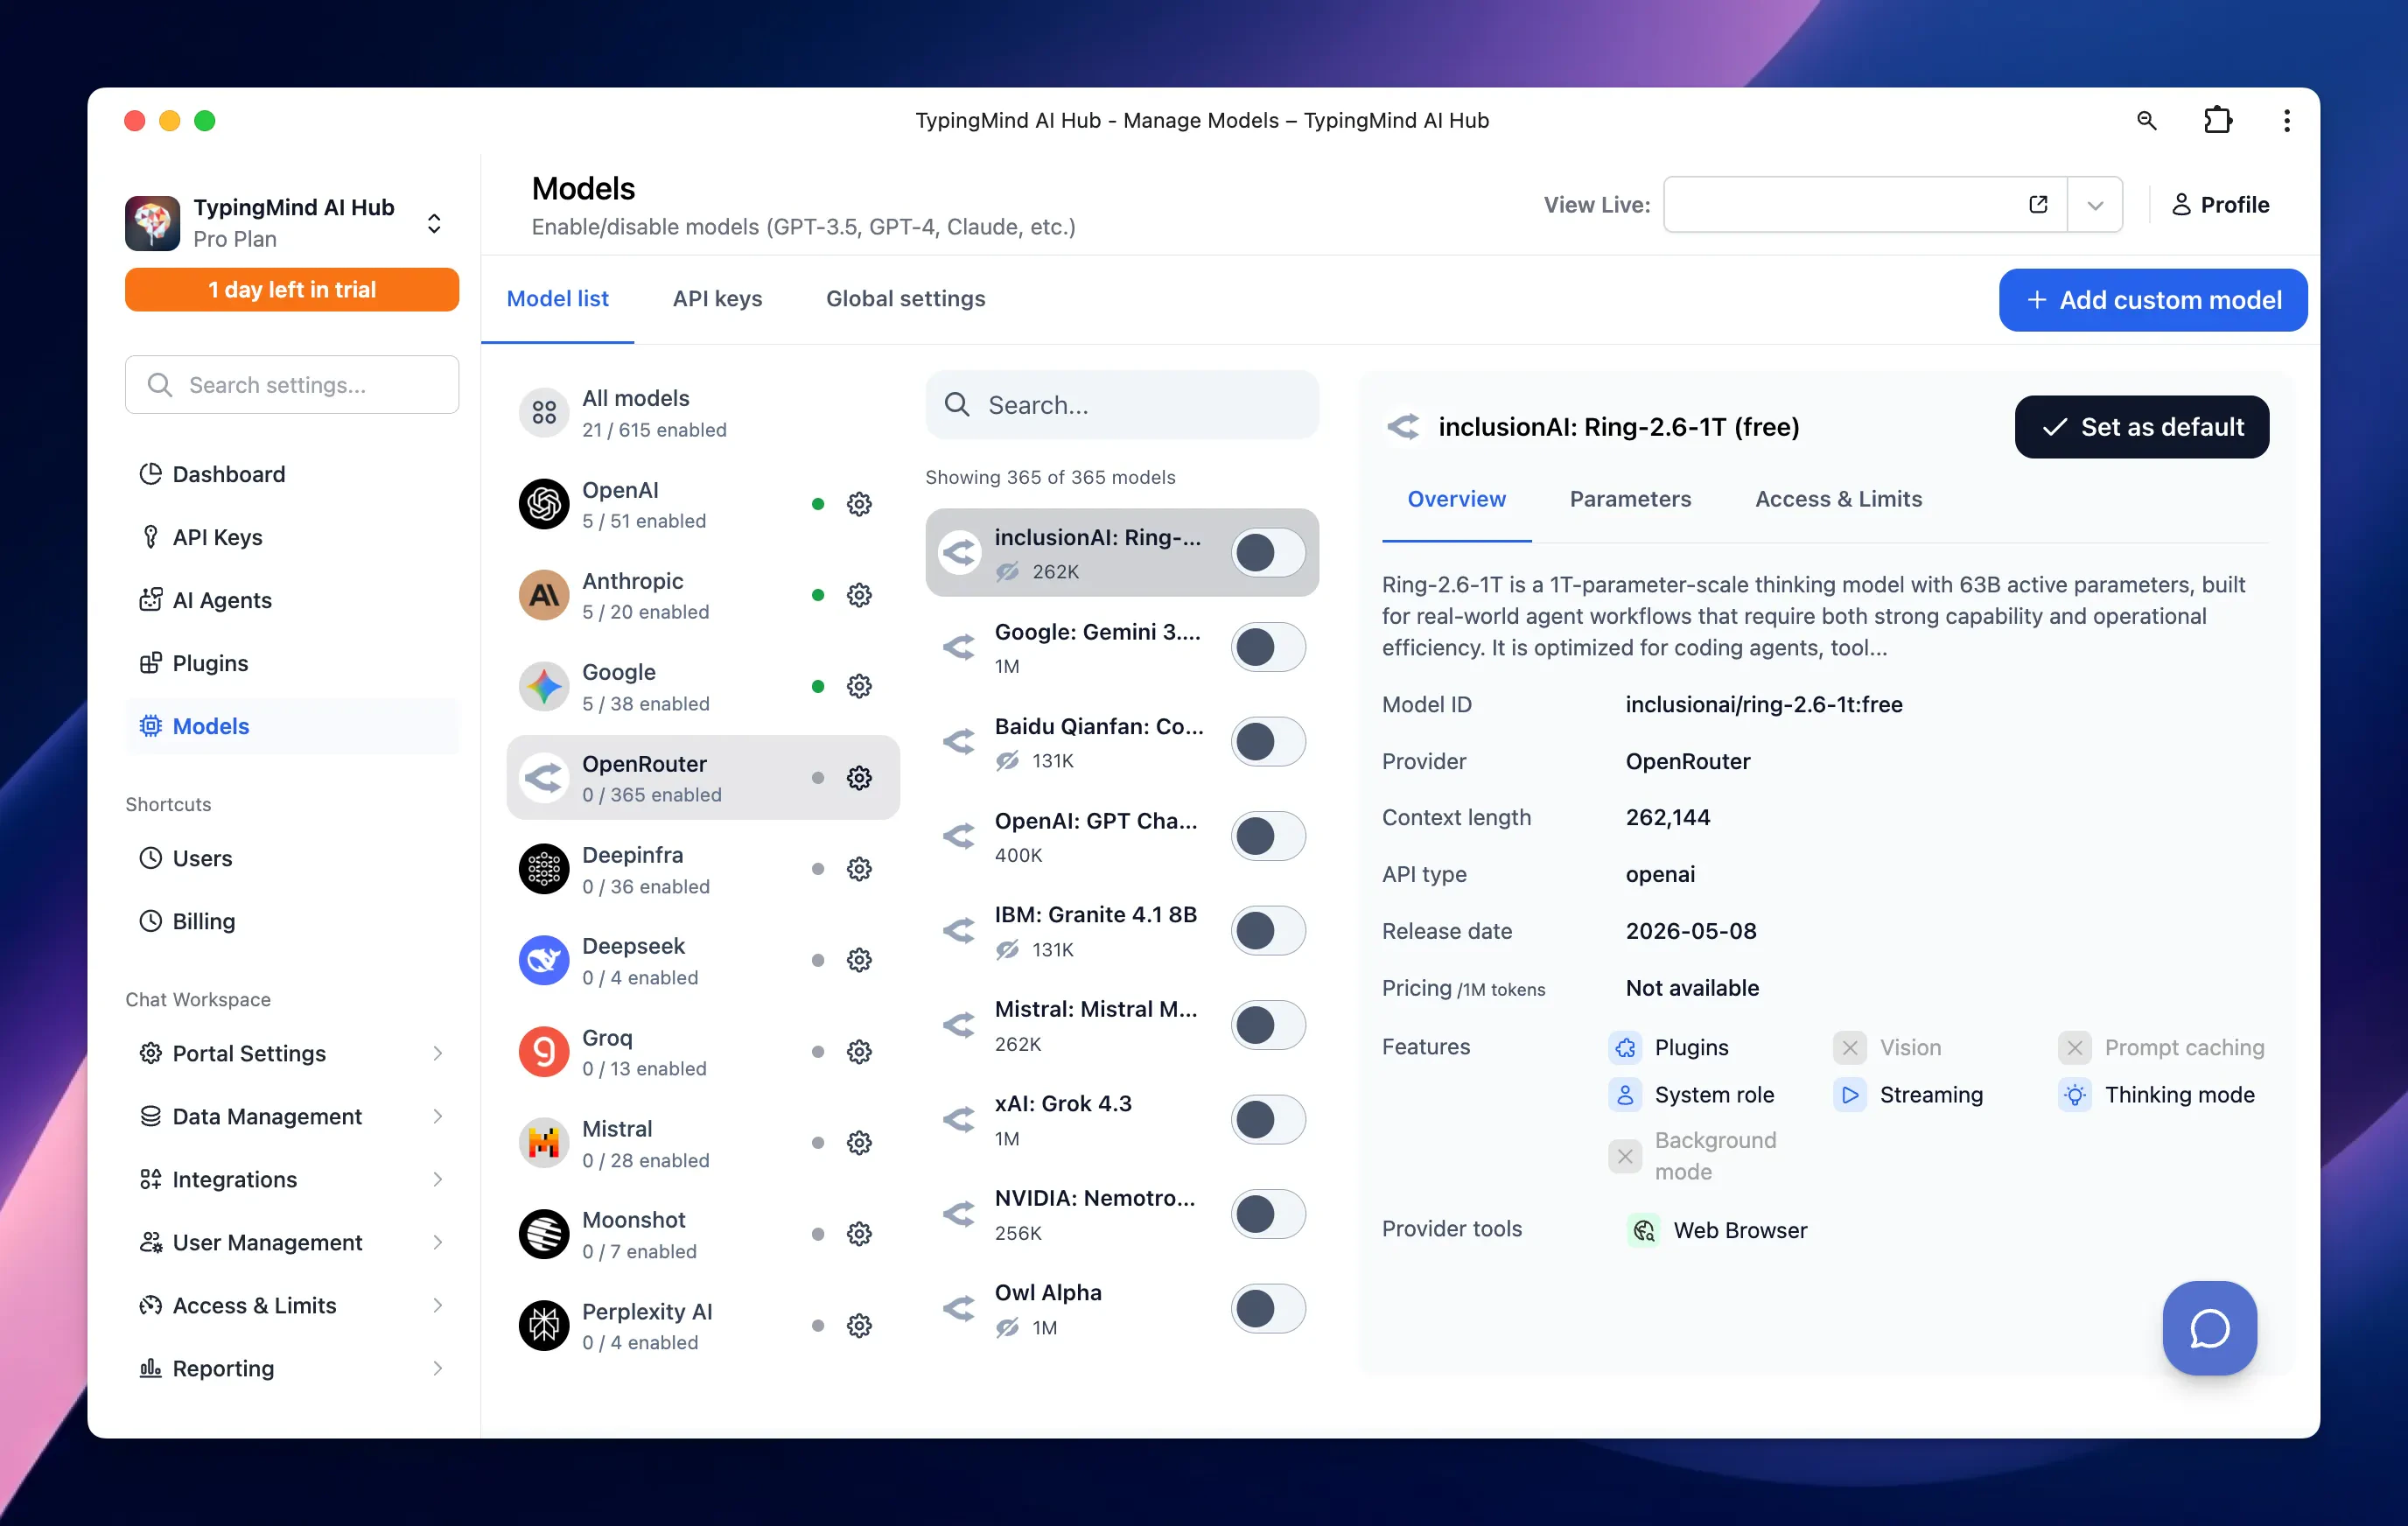
Task: Click the Deepinfra logo icon
Action: tap(544, 869)
